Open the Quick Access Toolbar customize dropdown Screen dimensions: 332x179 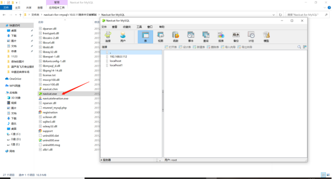point(17,2)
